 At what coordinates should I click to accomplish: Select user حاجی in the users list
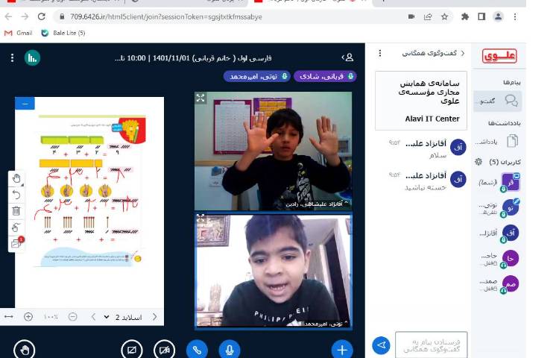[500, 259]
